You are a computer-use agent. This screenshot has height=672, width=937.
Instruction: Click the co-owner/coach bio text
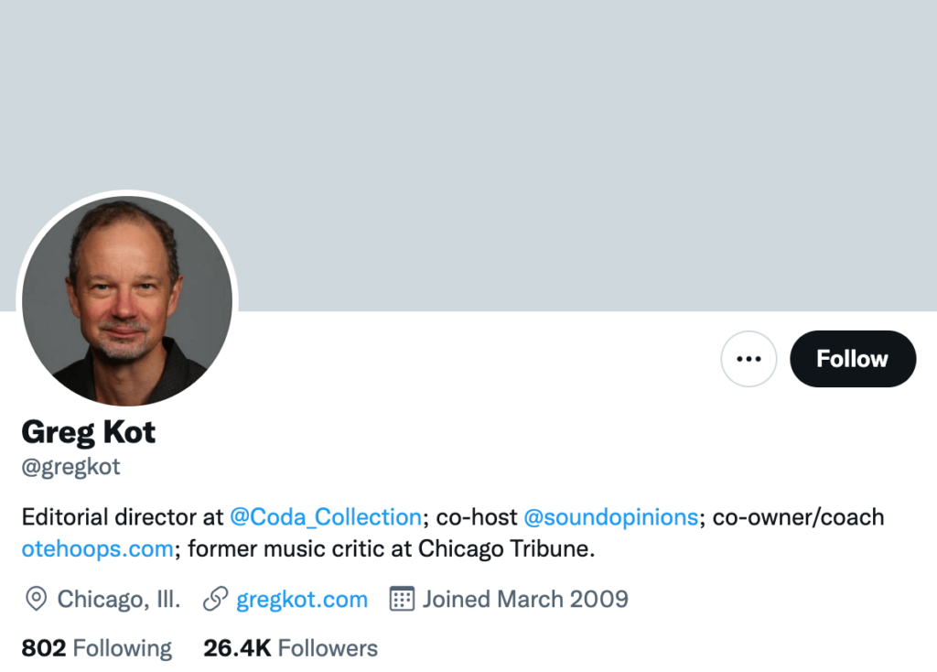coord(798,517)
